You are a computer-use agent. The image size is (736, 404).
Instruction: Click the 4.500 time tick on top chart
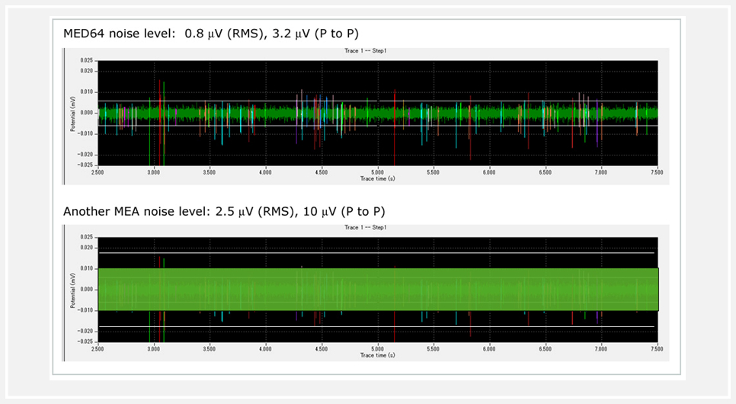point(322,172)
